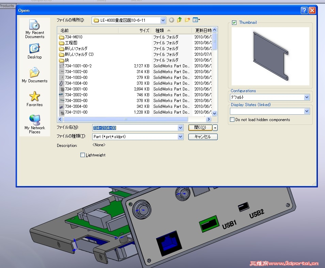Close the Open dialog
This screenshot has height=268, width=325.
coord(312,10)
